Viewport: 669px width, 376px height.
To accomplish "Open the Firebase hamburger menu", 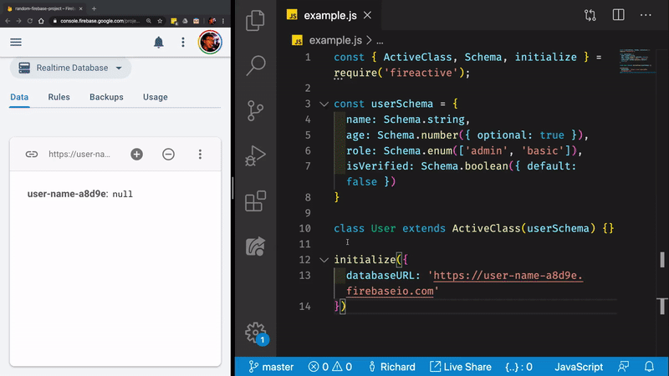I will [16, 42].
